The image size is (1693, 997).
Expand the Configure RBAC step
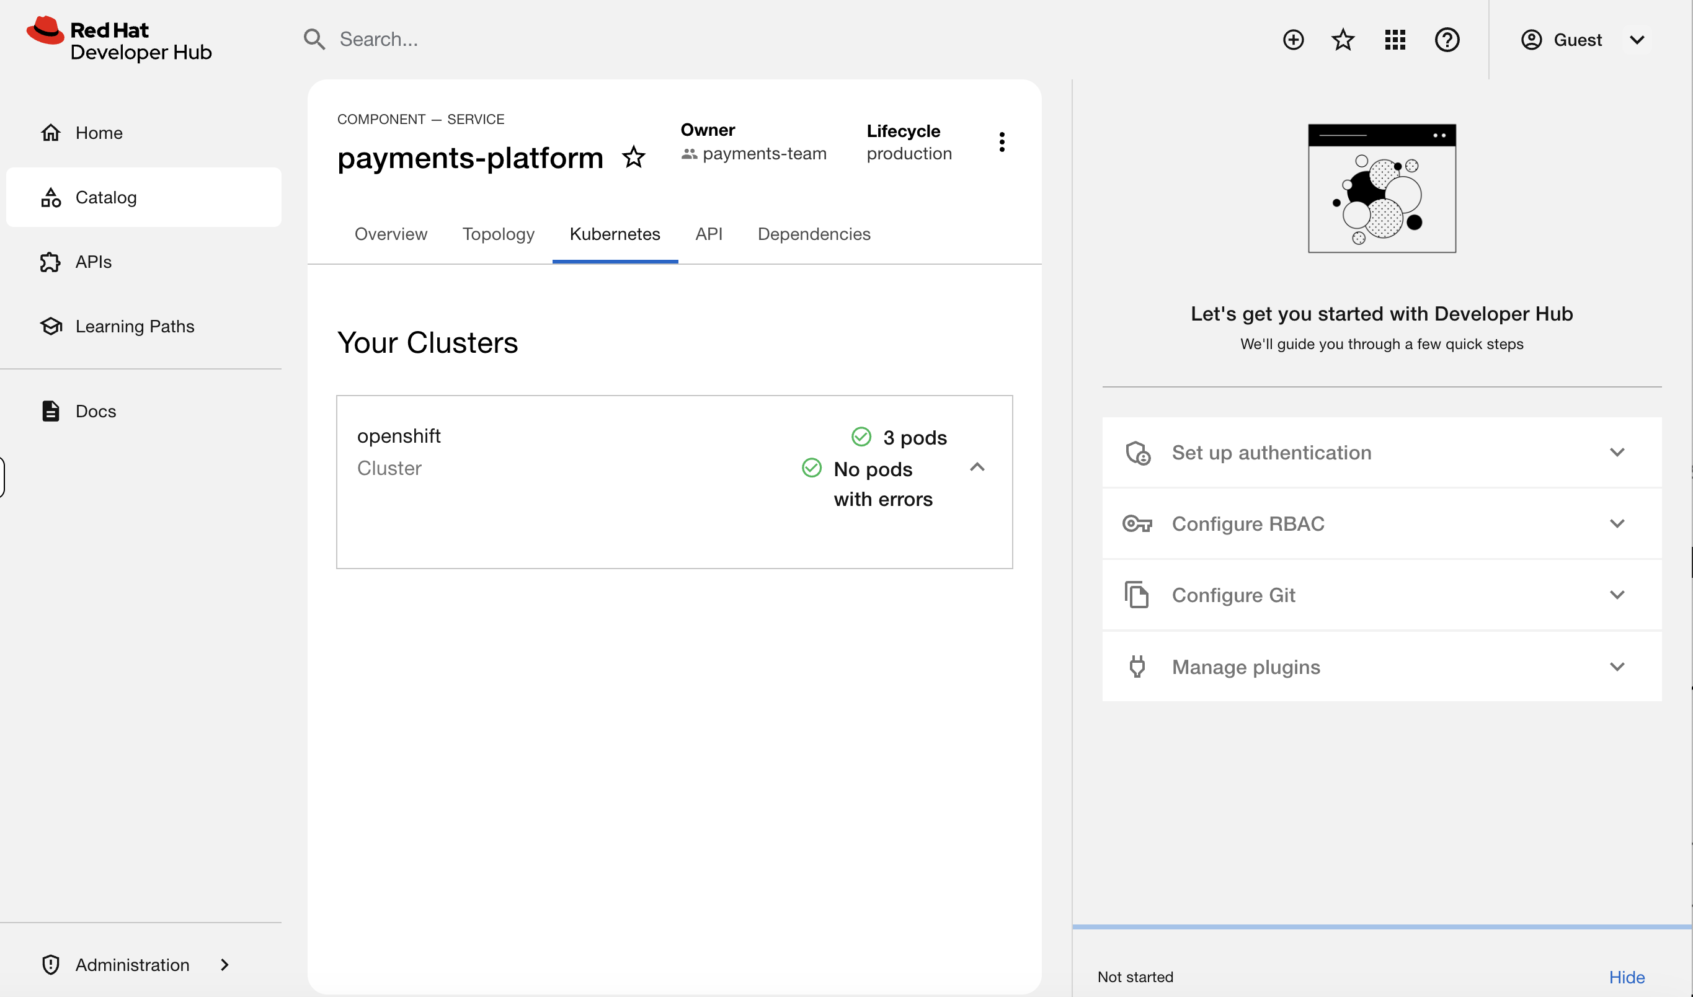(1382, 523)
